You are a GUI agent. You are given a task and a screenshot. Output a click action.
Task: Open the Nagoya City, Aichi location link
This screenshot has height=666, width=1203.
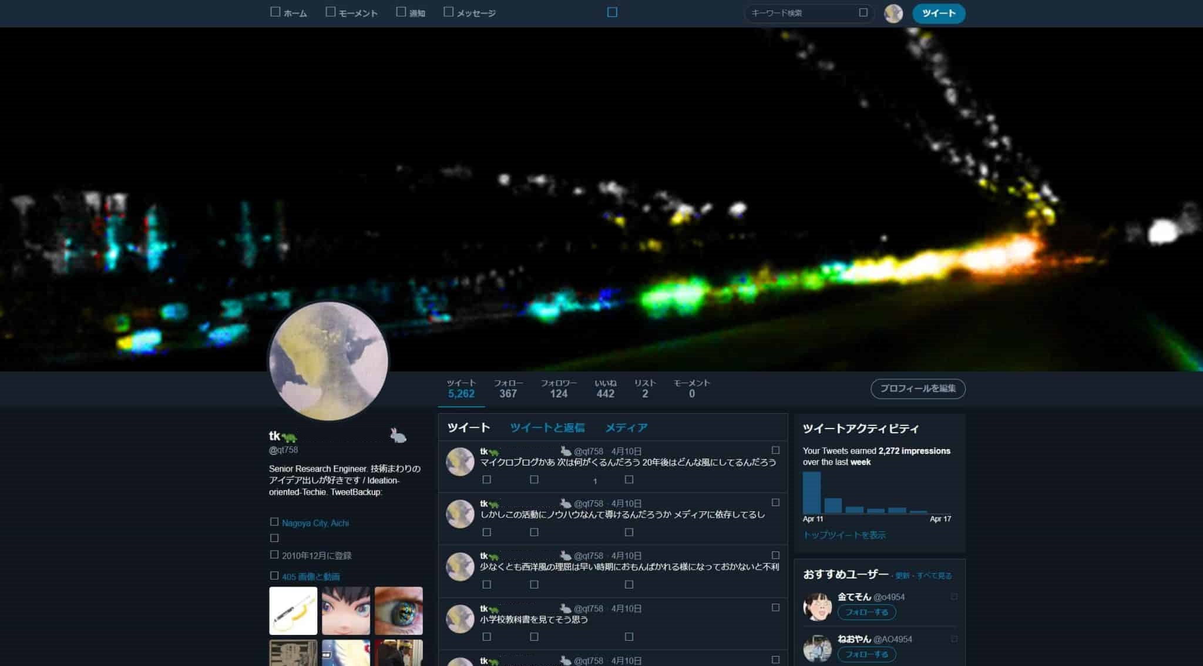tap(315, 523)
